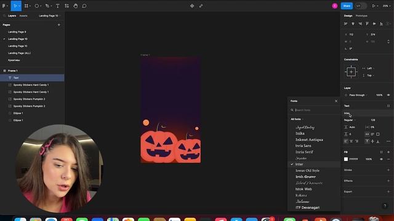The height and width of the screenshot is (221, 394).
Task: Open the zoom level dropdown
Action: (386, 6)
